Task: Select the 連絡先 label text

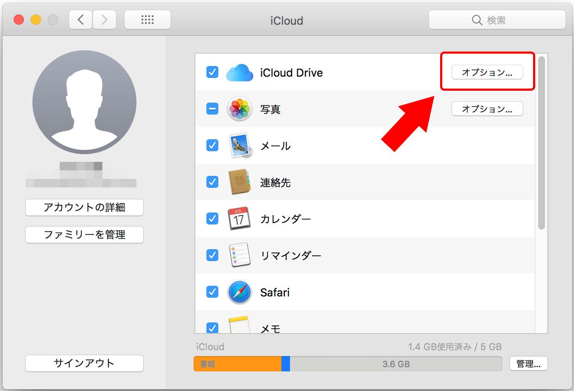Action: (275, 183)
